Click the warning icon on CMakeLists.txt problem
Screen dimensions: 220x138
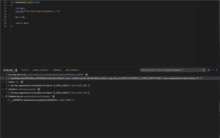pos(8,100)
